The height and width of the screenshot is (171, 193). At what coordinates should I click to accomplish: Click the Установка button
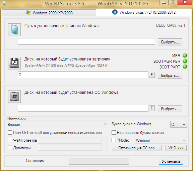point(171,161)
